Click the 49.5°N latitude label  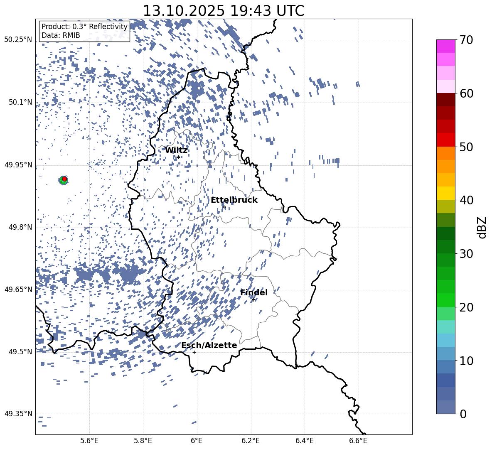point(20,351)
